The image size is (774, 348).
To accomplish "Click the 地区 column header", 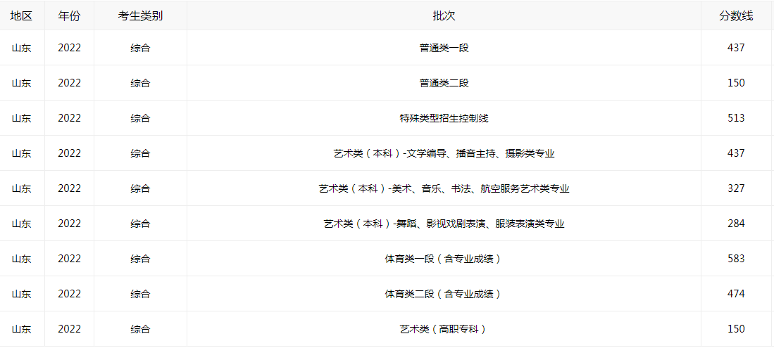I will [x=21, y=15].
